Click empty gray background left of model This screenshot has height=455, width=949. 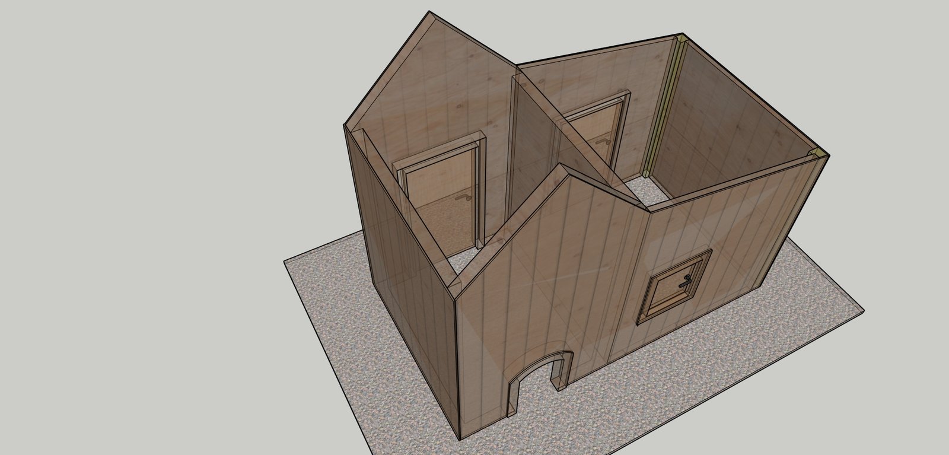(x=148, y=208)
